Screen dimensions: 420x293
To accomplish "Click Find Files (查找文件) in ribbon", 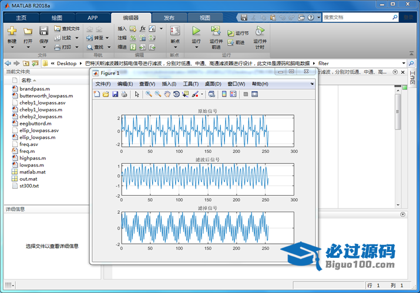I will click(67, 28).
